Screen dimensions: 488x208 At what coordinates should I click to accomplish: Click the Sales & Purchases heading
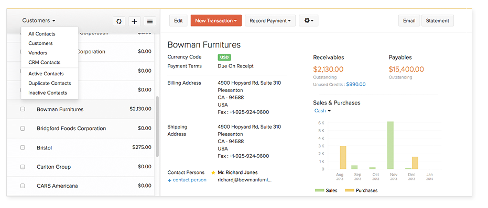click(x=337, y=103)
